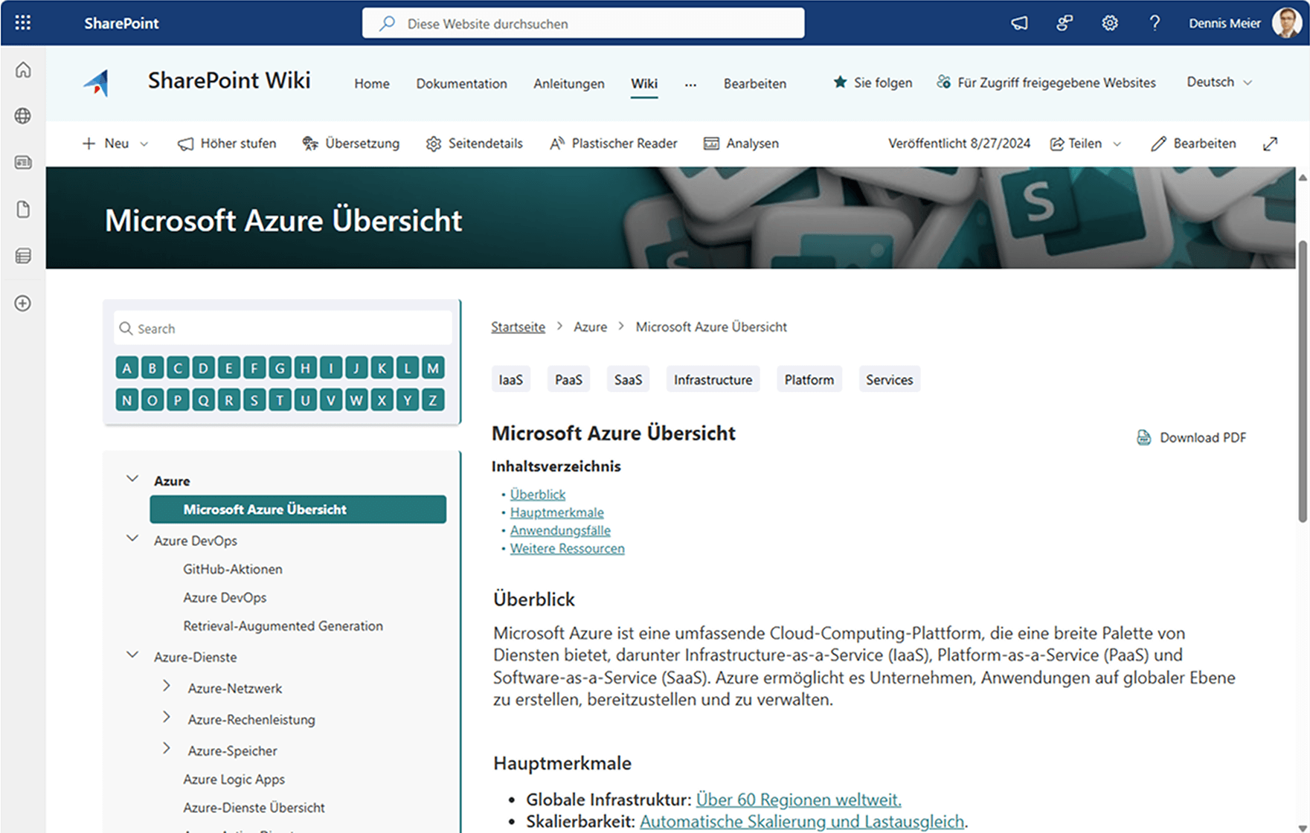This screenshot has height=833, width=1310.
Task: Jump to Überblick in Inhaltsverzeichnis
Action: coord(538,494)
